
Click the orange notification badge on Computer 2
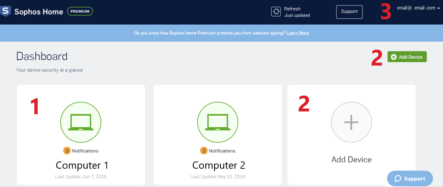tap(204, 151)
